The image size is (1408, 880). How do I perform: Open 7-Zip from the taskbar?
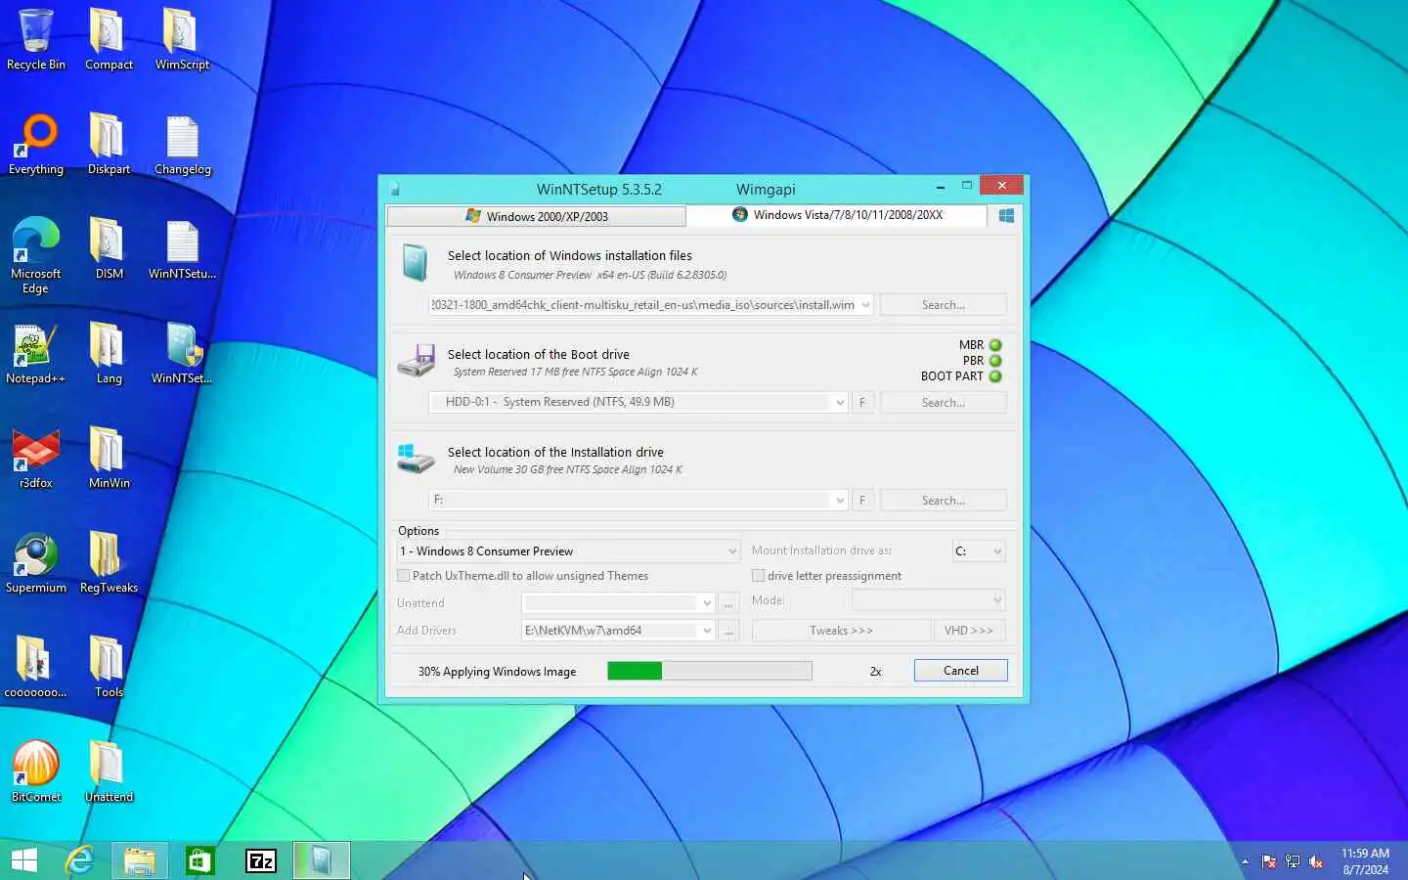click(261, 860)
